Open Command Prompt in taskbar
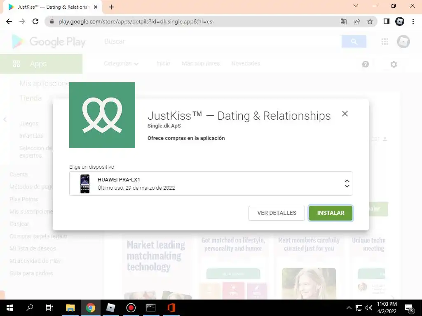The image size is (422, 316). pos(151,308)
